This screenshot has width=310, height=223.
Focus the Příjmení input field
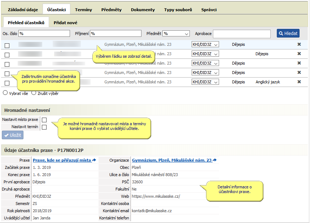pos(115,34)
